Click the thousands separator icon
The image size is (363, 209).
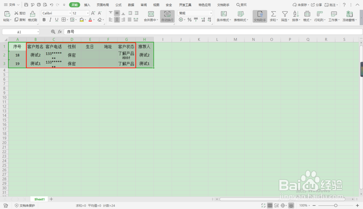[x=196, y=20]
